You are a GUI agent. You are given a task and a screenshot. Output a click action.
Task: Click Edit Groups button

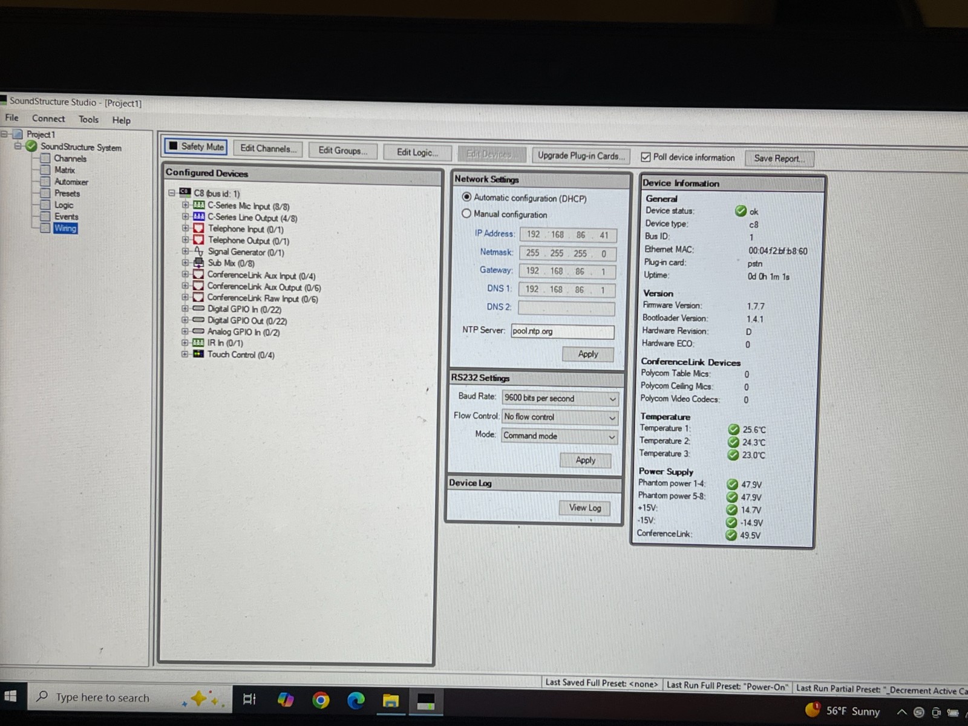click(342, 150)
